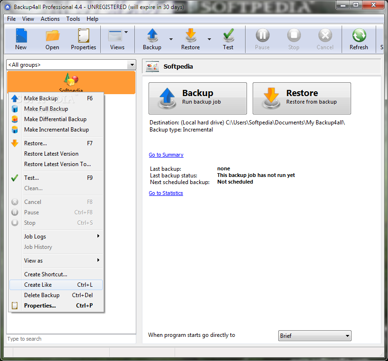Choose Make Incremental Backup
The image size is (388, 361).
click(56, 130)
